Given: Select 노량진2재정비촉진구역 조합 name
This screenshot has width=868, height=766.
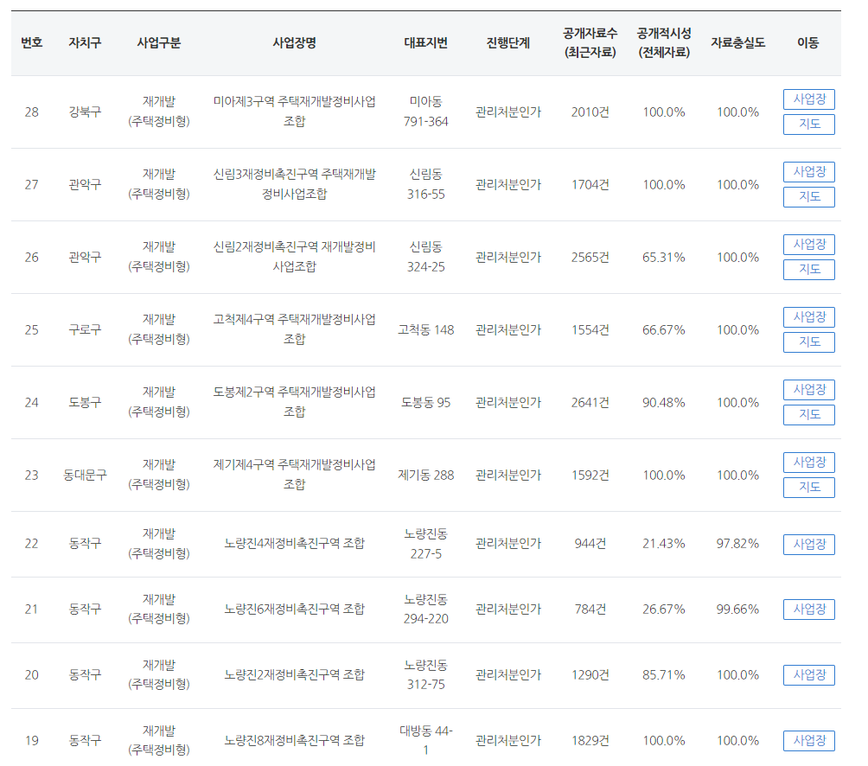Looking at the screenshot, I should point(295,674).
